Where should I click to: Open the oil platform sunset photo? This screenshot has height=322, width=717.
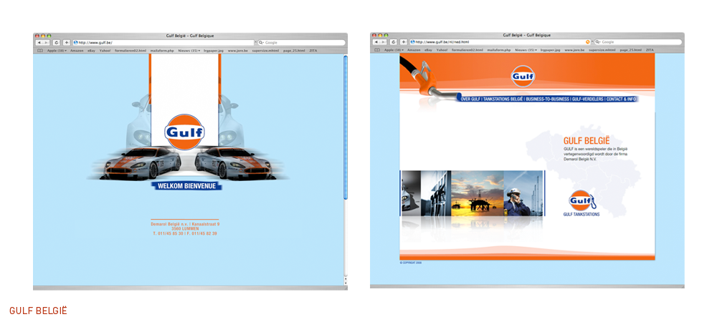(x=478, y=193)
